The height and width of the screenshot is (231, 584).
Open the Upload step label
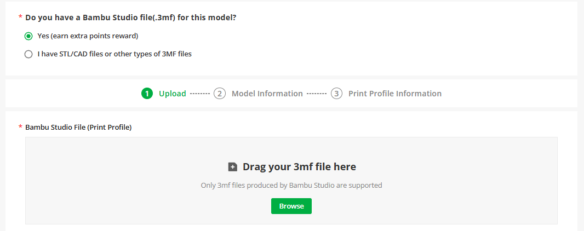(x=173, y=94)
